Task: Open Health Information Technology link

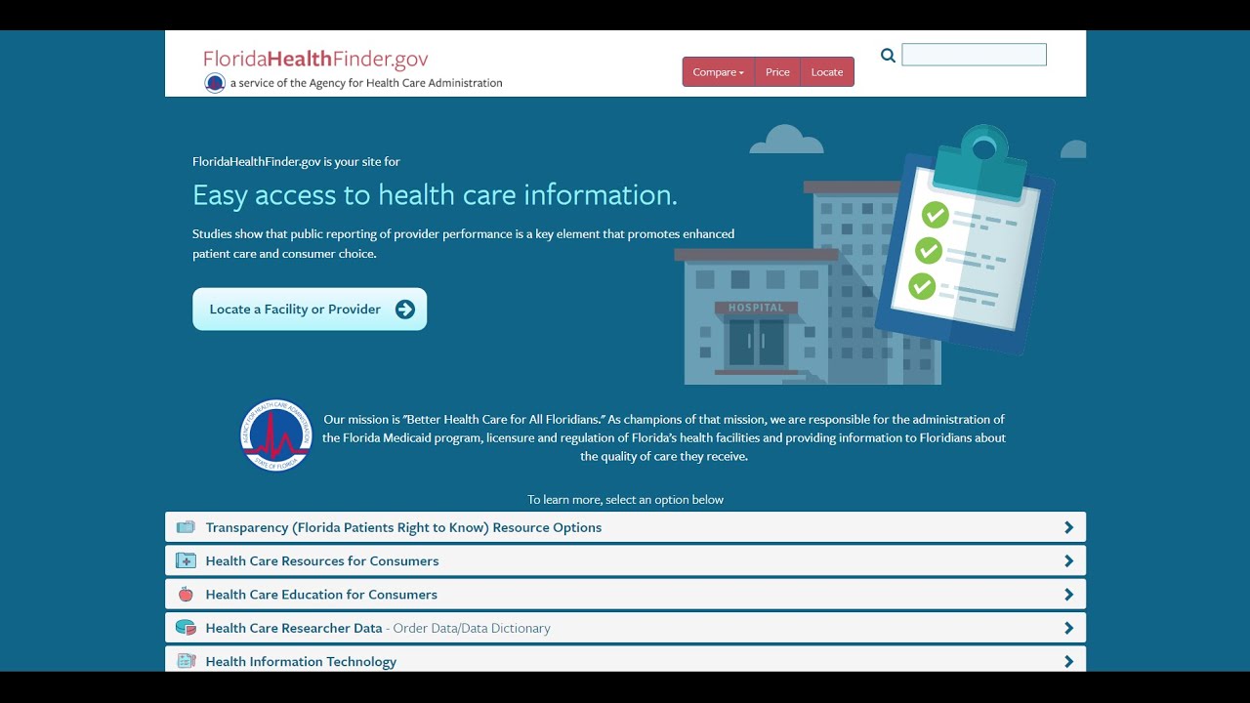Action: point(301,661)
